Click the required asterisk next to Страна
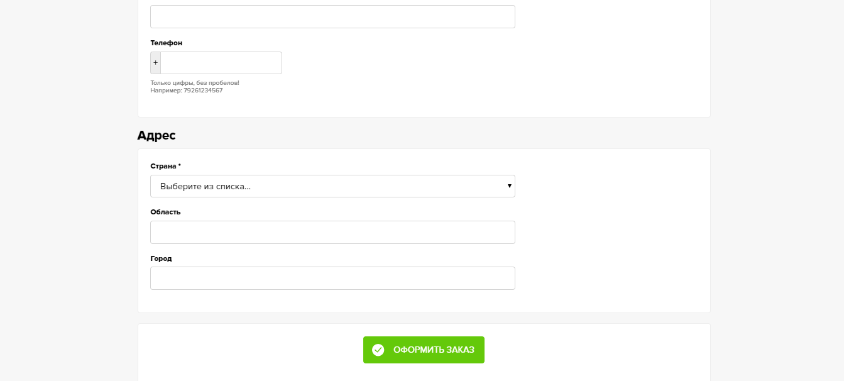The width and height of the screenshot is (844, 381). point(180,166)
